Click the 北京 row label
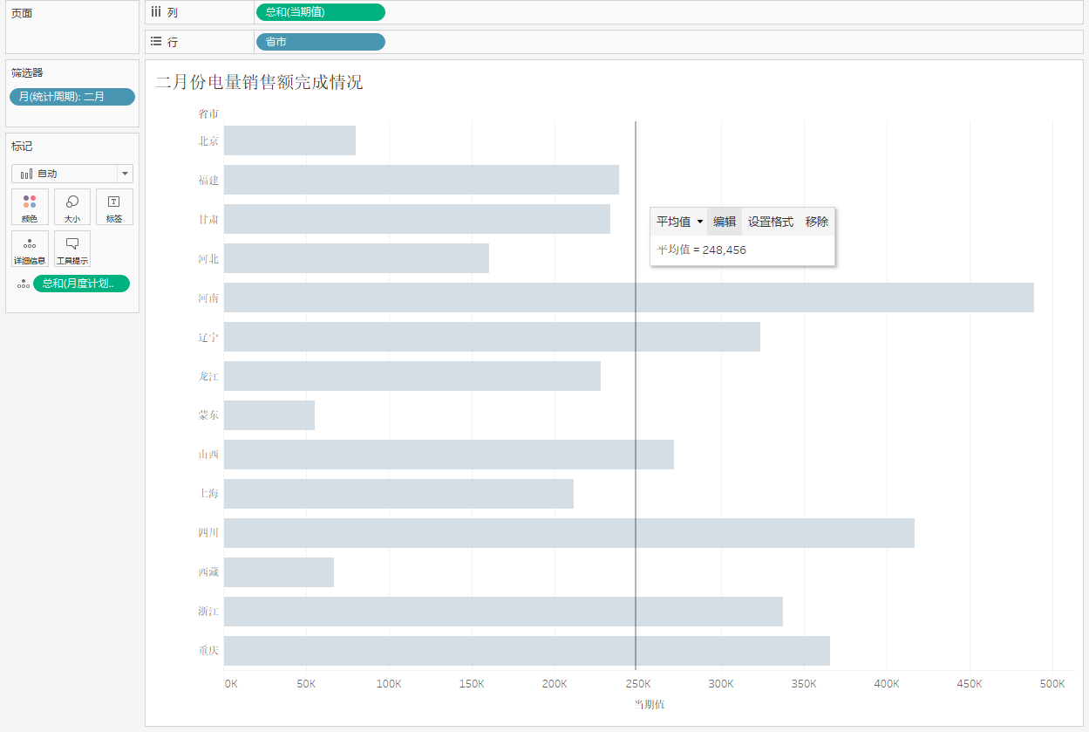This screenshot has height=732, width=1089. (x=208, y=140)
